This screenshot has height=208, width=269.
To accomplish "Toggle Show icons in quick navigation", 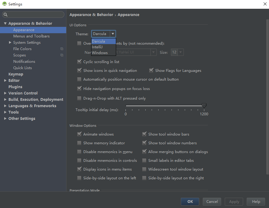I will (x=79, y=70).
